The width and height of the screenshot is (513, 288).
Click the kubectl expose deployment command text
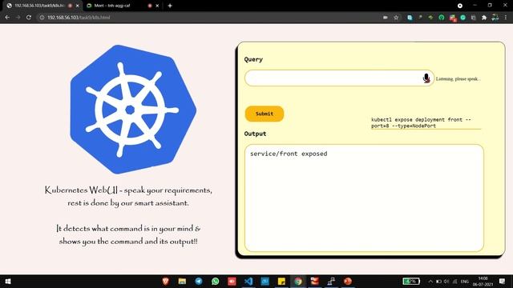pos(421,122)
